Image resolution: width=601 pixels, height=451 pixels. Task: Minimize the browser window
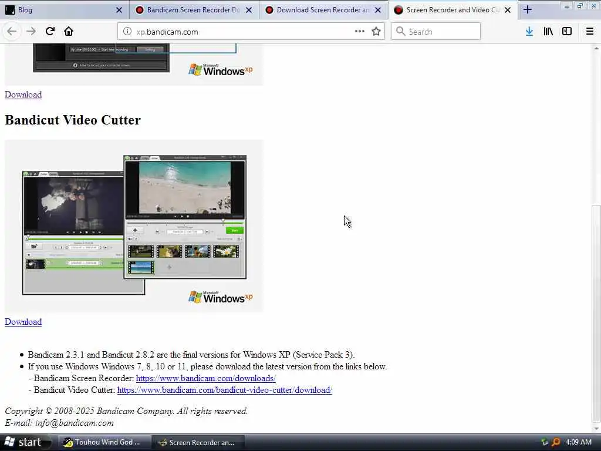567,6
